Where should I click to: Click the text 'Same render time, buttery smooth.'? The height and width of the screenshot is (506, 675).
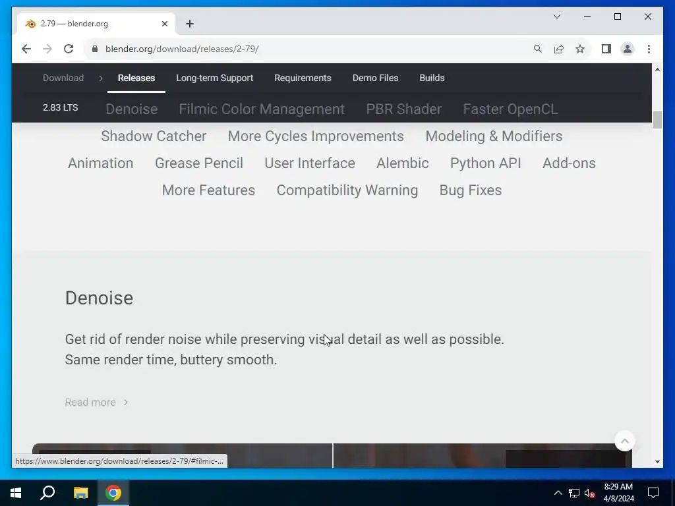click(x=171, y=360)
